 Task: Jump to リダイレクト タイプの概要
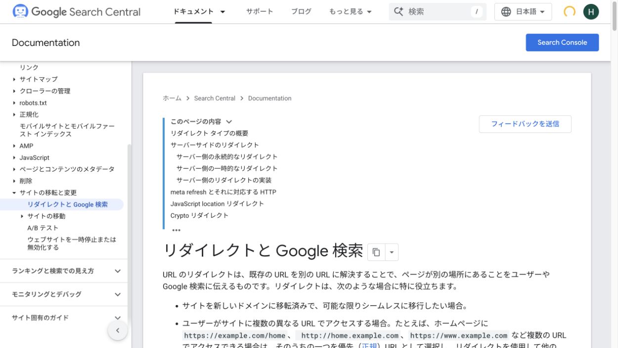click(x=209, y=133)
